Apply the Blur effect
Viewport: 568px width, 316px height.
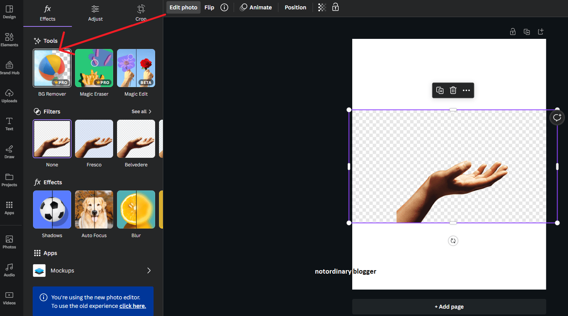136,209
